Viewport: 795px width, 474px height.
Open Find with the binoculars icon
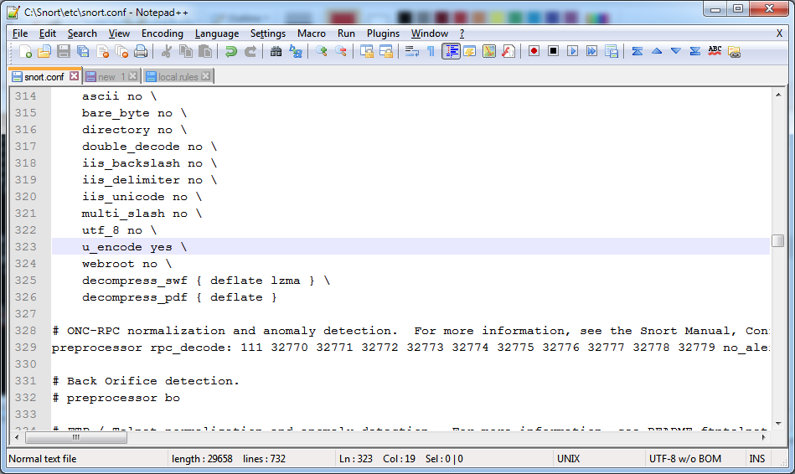[x=276, y=52]
